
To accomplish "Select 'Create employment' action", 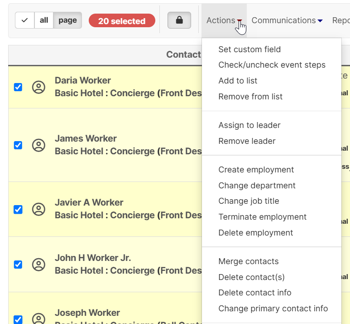I will tap(256, 170).
